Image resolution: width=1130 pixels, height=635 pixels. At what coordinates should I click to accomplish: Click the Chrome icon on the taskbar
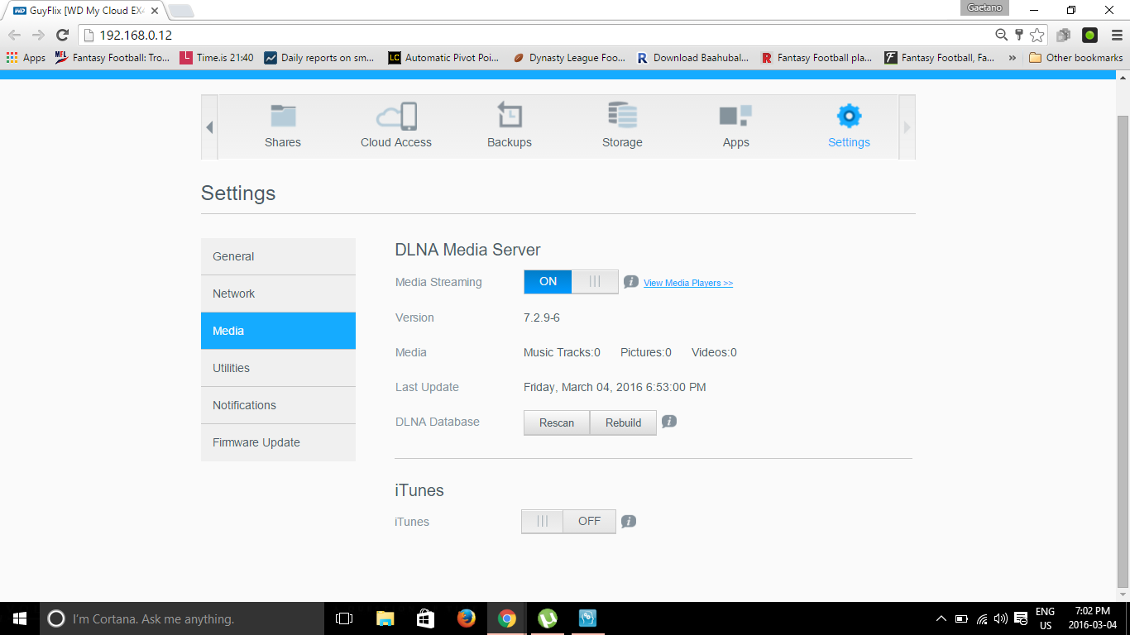(506, 618)
